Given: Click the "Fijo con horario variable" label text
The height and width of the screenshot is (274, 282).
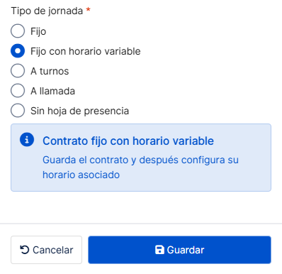Looking at the screenshot, I should 86,51.
